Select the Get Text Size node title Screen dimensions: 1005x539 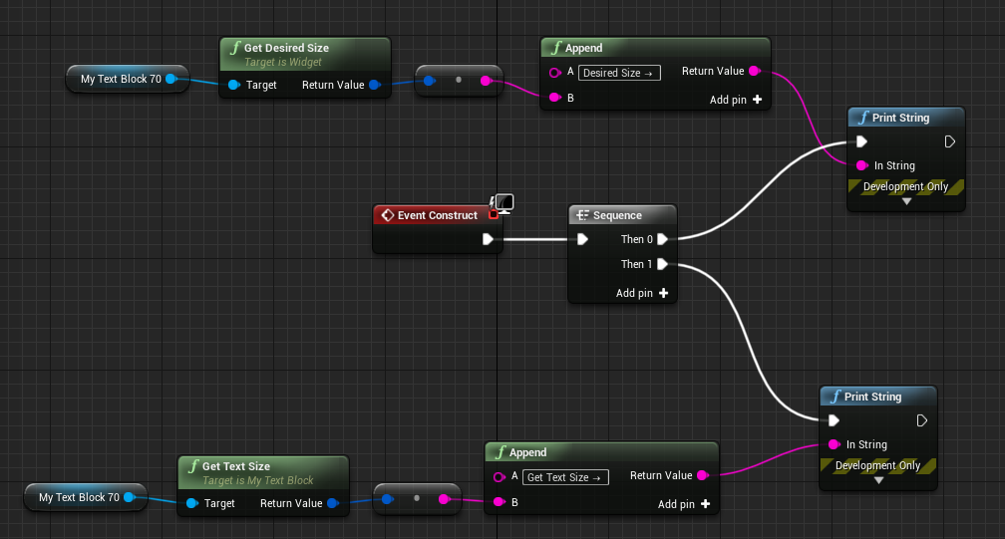[x=236, y=466]
